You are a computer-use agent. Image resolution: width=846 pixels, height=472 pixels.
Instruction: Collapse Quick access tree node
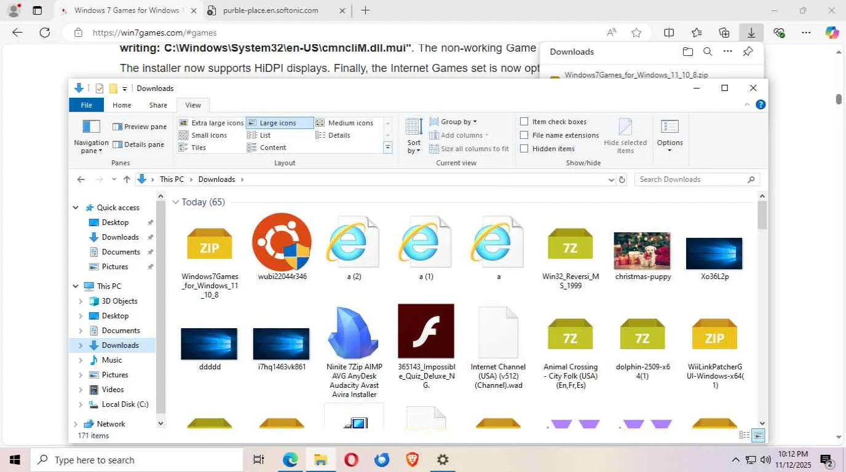coord(76,208)
